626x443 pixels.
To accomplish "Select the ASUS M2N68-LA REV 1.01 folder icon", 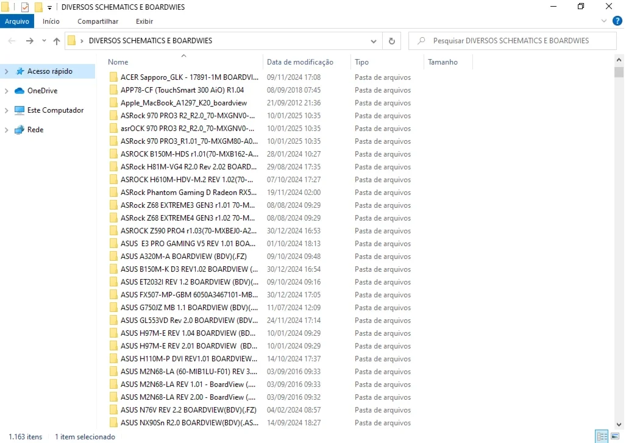I will (x=113, y=383).
